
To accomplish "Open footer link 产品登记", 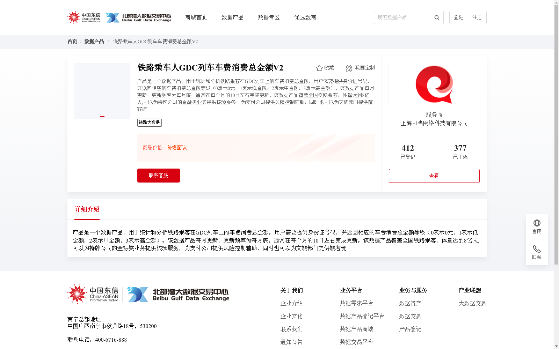I will [410, 329].
